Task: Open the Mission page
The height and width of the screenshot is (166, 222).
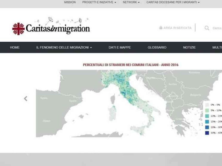Action: pyautogui.click(x=70, y=2)
